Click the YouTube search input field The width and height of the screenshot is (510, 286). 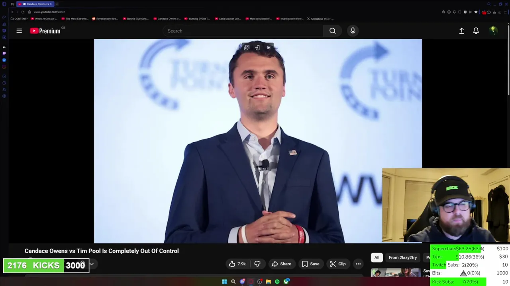click(243, 31)
